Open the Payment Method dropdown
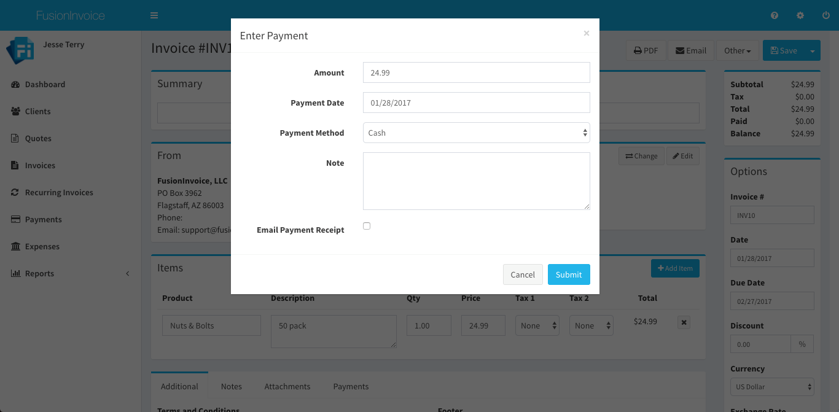This screenshot has height=412, width=839. 476,133
